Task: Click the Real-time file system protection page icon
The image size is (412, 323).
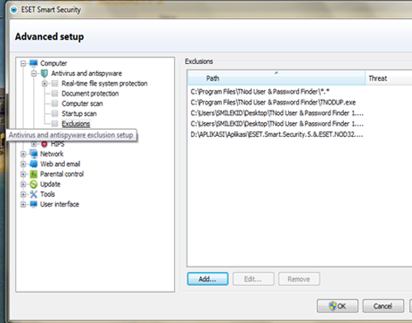Action: [x=55, y=83]
